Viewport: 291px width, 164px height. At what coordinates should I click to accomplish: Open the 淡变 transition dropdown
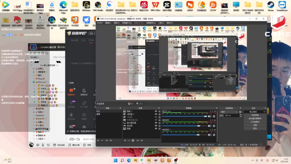pos(229,112)
